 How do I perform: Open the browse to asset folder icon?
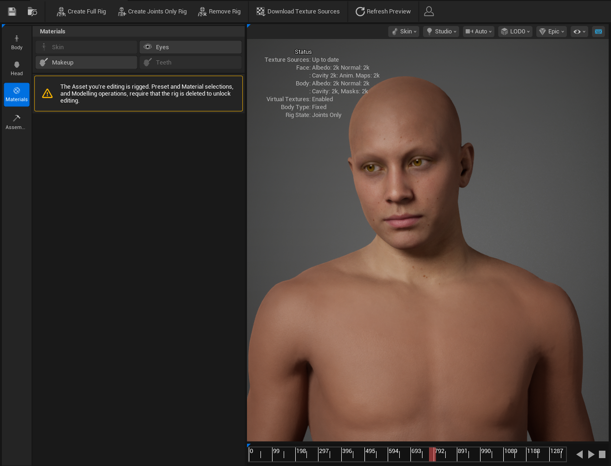32,12
